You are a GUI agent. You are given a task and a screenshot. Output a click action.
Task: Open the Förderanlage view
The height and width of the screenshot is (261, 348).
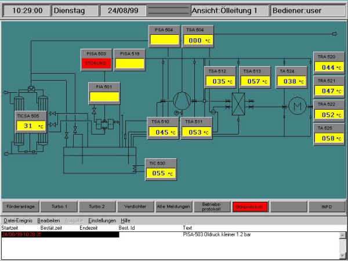point(21,206)
